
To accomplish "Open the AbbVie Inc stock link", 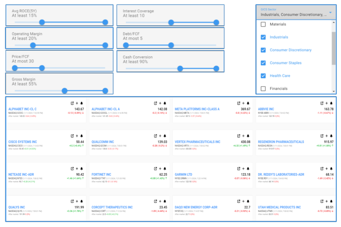I will tap(266, 109).
